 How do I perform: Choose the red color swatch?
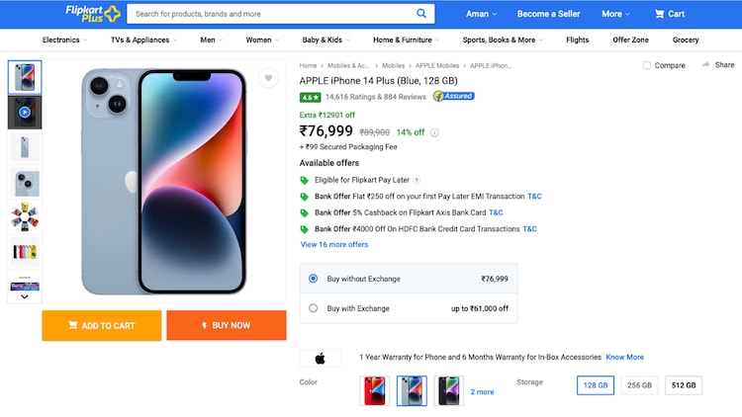(x=375, y=390)
